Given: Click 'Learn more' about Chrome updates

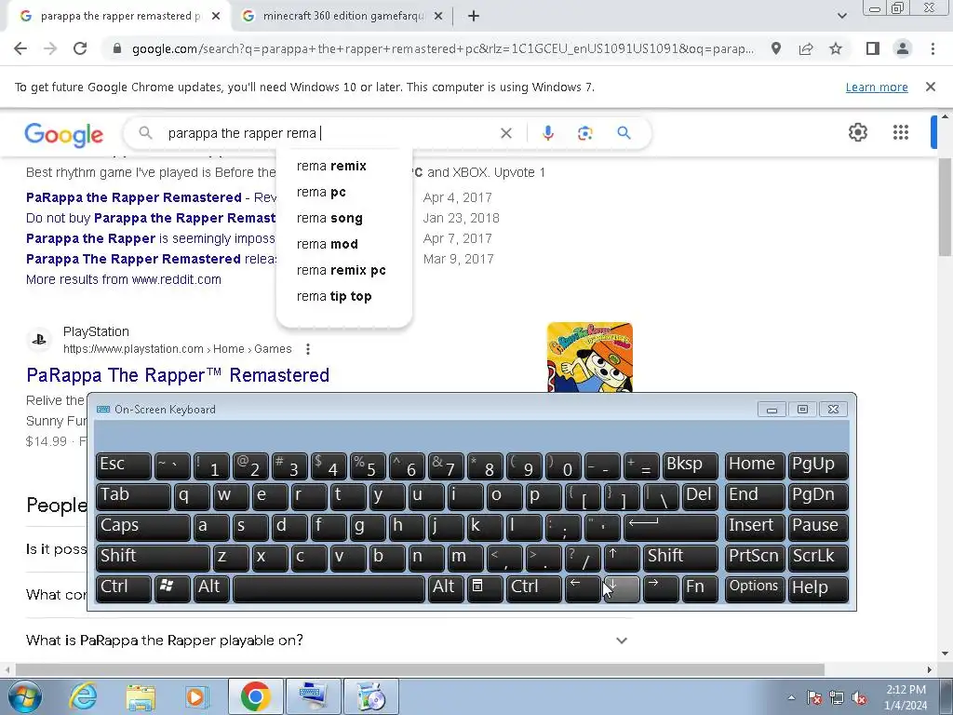Looking at the screenshot, I should tap(877, 87).
